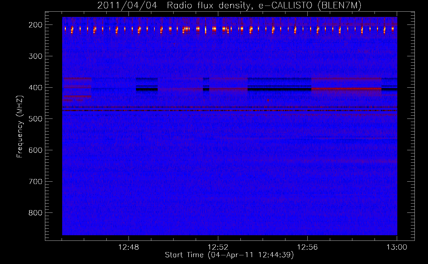Click the 600 frequency axis label
This screenshot has height=264, width=428.
(35, 150)
